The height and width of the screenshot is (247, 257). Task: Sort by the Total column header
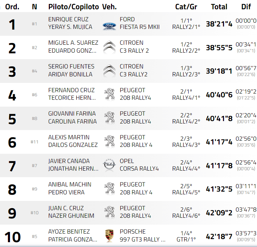click(219, 7)
